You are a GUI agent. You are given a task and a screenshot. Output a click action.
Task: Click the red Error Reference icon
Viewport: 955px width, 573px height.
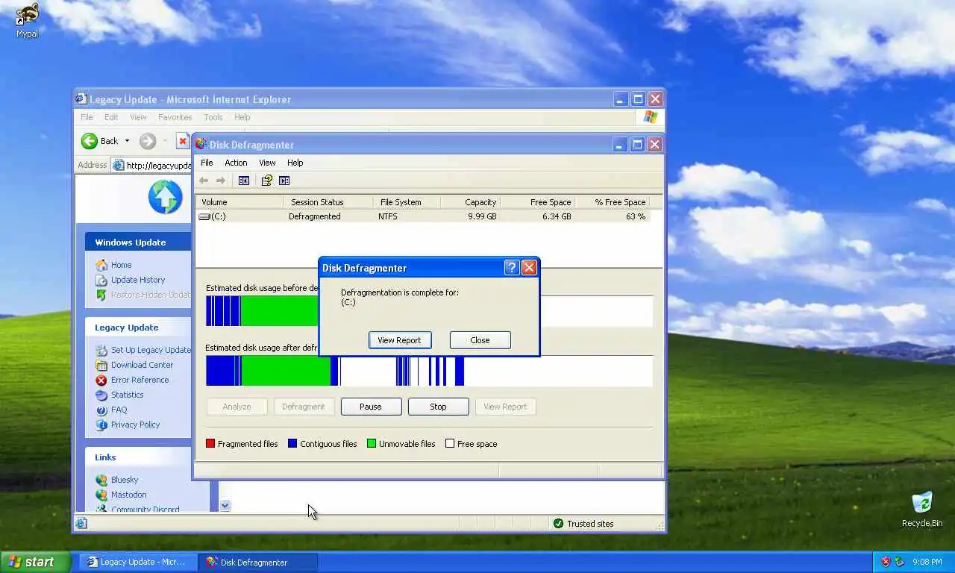[x=101, y=380]
